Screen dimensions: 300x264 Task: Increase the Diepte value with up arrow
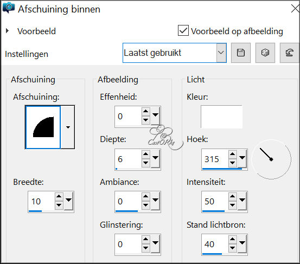tap(146, 154)
